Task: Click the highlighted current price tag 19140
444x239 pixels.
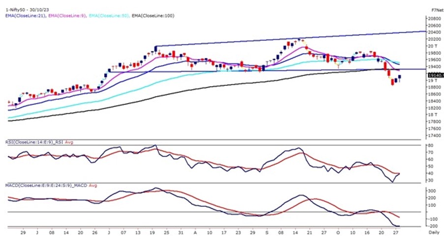Action: point(436,75)
